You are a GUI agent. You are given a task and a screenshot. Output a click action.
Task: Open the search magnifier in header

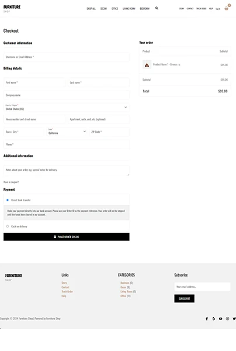tap(157, 8)
